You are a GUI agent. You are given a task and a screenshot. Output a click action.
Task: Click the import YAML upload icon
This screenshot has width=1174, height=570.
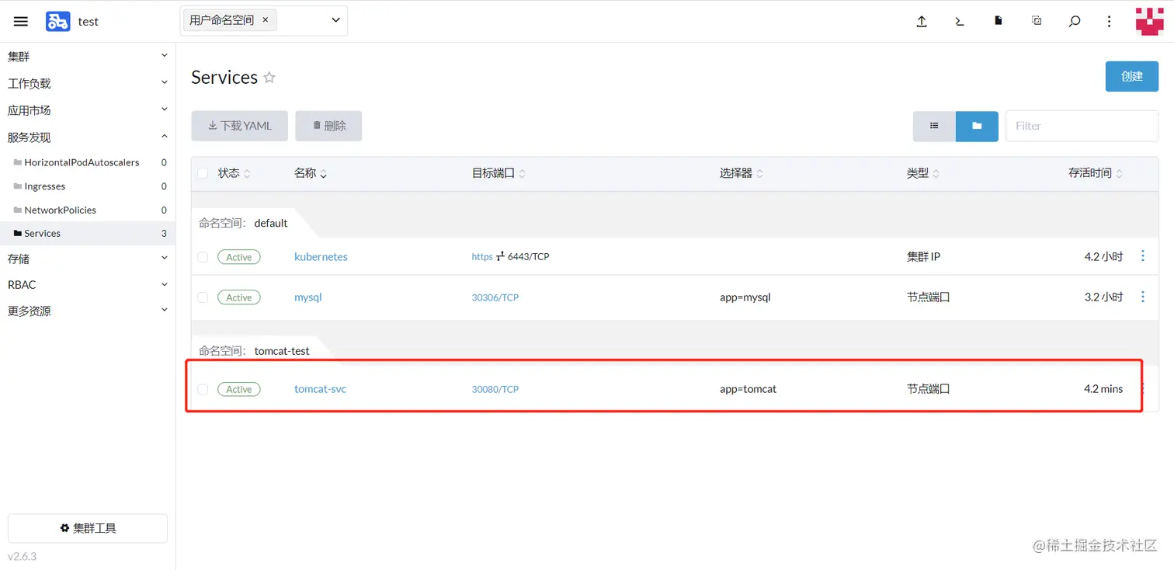point(922,22)
